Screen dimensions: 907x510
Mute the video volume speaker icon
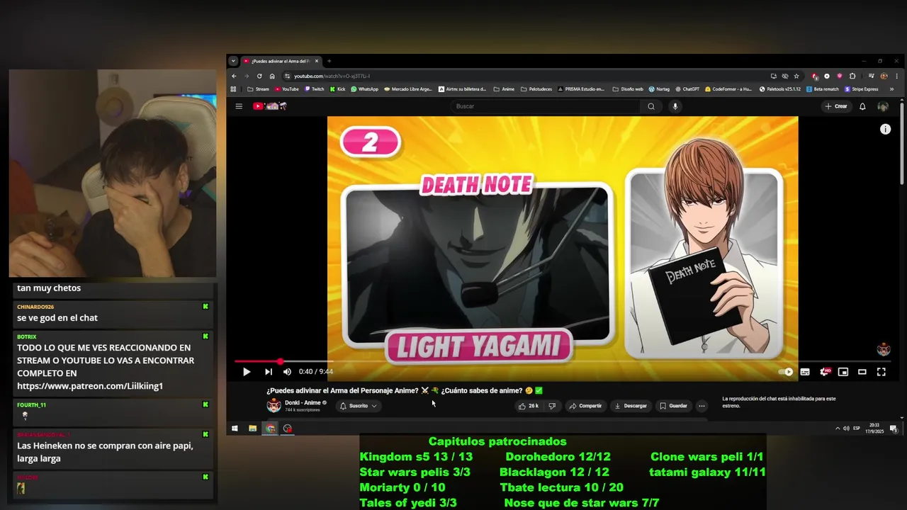[287, 372]
